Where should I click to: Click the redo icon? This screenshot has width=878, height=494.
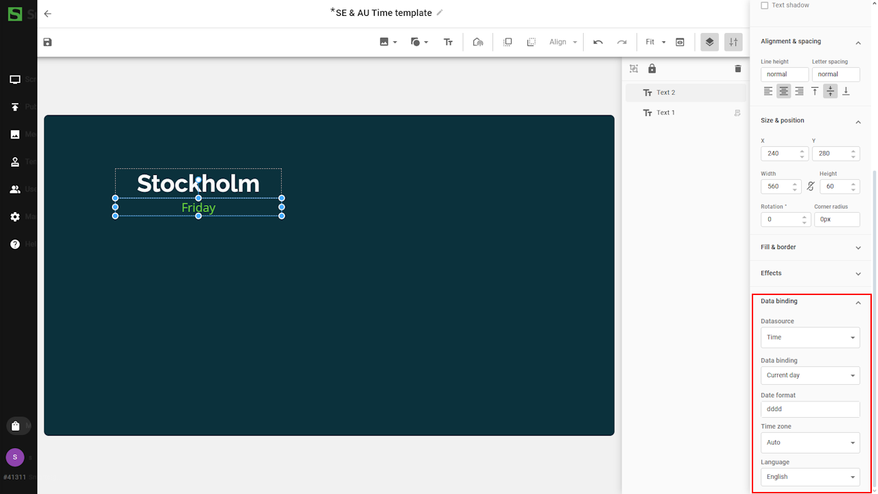[x=621, y=43]
